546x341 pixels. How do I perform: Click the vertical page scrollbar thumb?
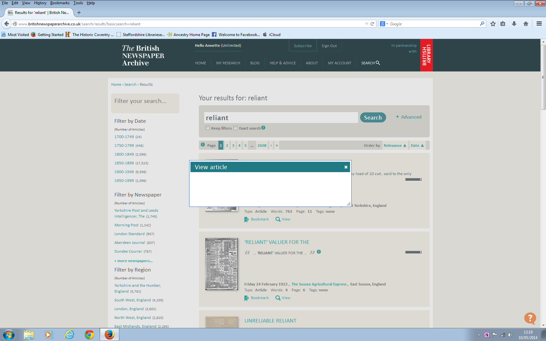[543, 77]
